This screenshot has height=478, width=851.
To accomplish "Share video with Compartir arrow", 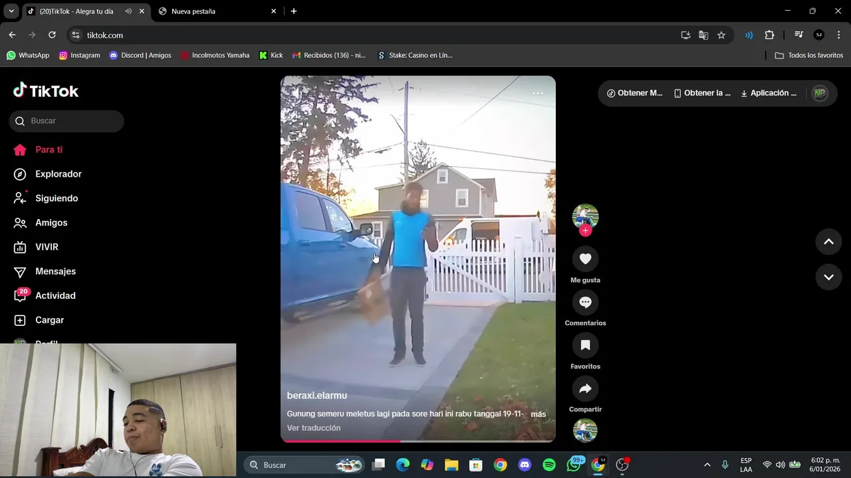I will 585,388.
